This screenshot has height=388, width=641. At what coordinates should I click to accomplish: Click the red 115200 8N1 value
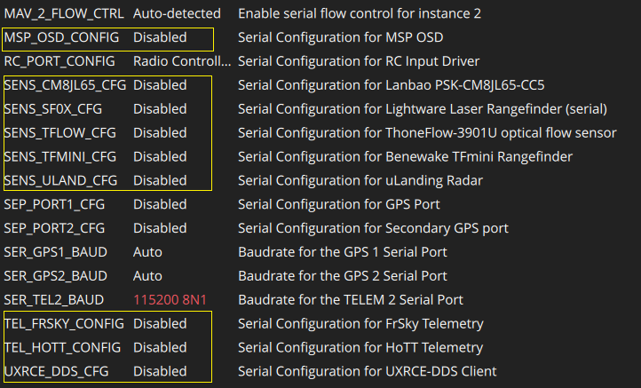(x=174, y=300)
